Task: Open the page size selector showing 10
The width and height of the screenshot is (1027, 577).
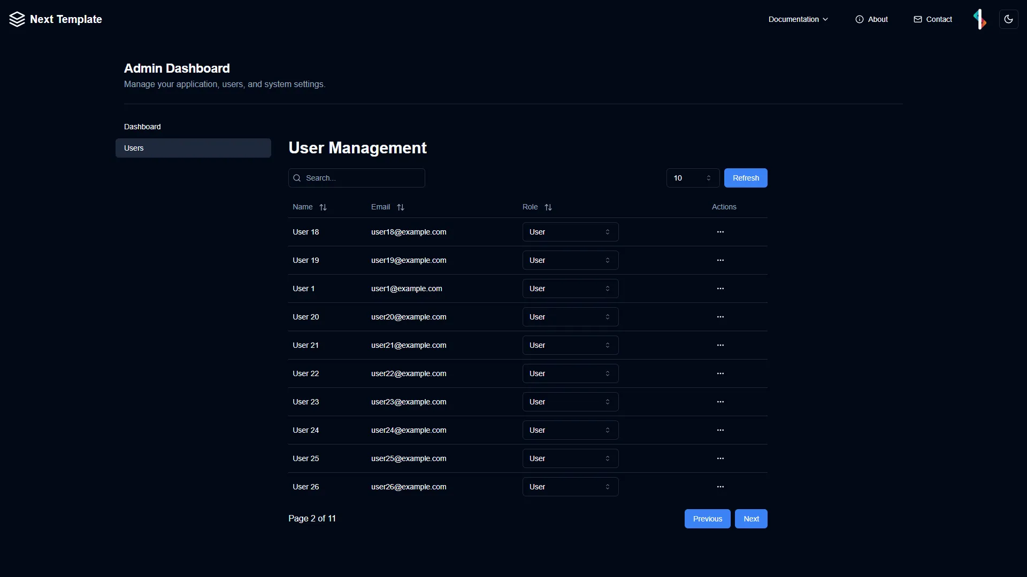Action: click(693, 178)
